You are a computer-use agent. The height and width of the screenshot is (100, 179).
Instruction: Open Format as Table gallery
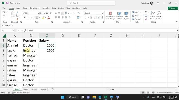[x=119, y=16]
